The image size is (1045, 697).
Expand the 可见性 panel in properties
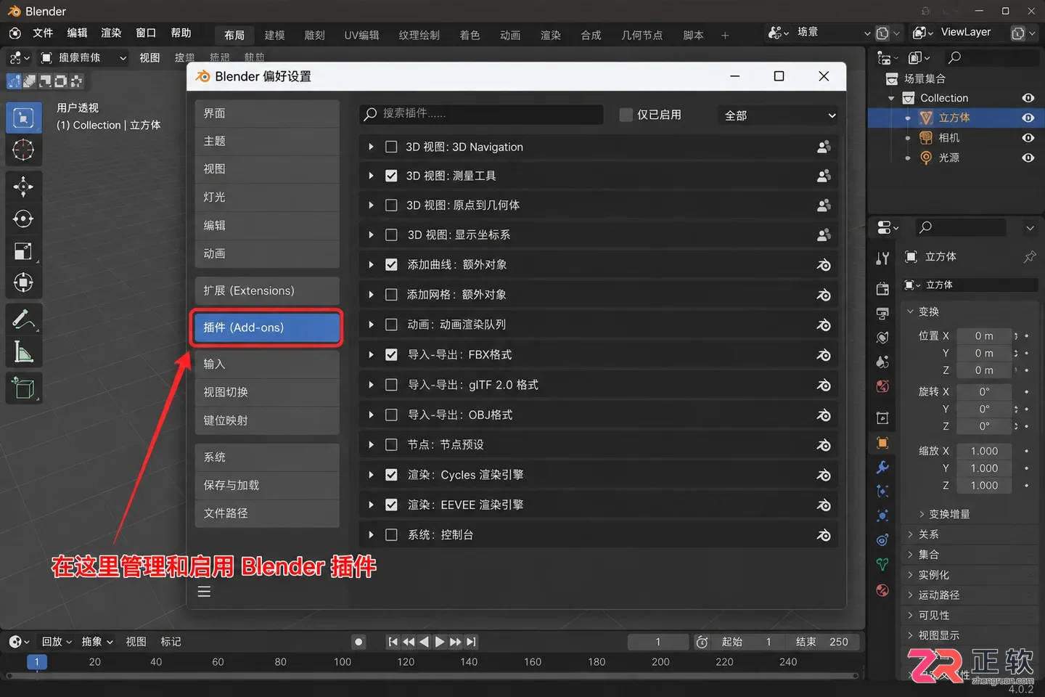[910, 615]
